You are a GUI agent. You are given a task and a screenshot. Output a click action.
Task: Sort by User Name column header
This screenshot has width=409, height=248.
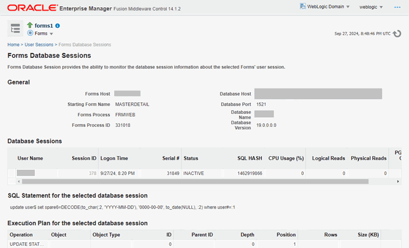point(30,158)
